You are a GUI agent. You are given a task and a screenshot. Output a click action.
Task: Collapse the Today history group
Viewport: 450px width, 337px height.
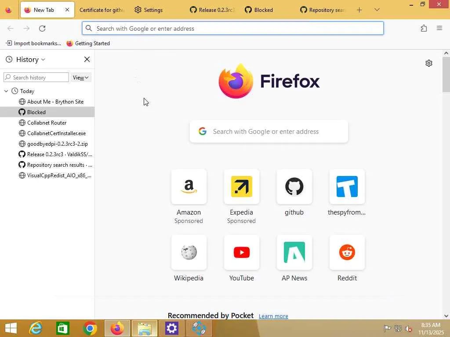[x=6, y=91]
